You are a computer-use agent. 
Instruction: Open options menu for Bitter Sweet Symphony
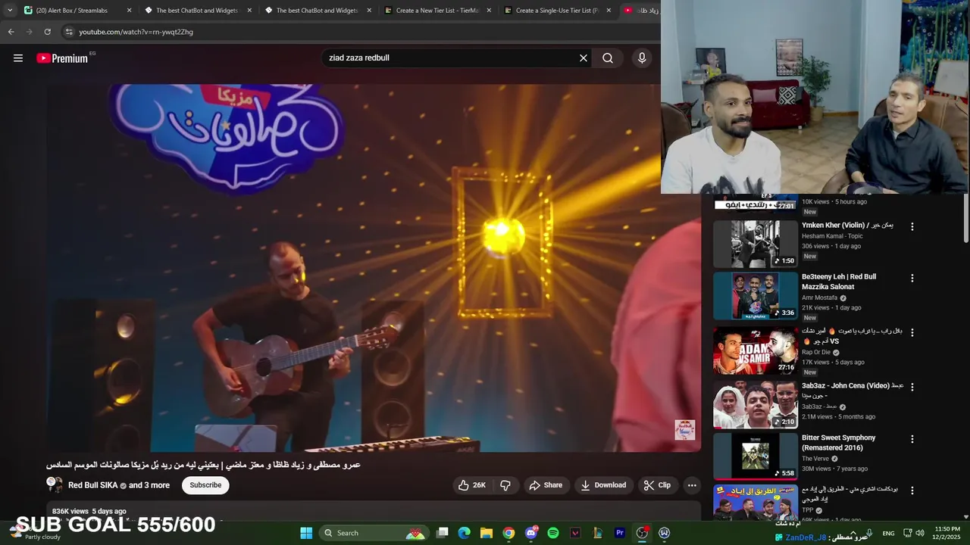coord(912,439)
